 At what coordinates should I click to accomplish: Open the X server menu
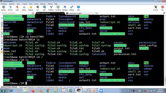coord(25,4)
